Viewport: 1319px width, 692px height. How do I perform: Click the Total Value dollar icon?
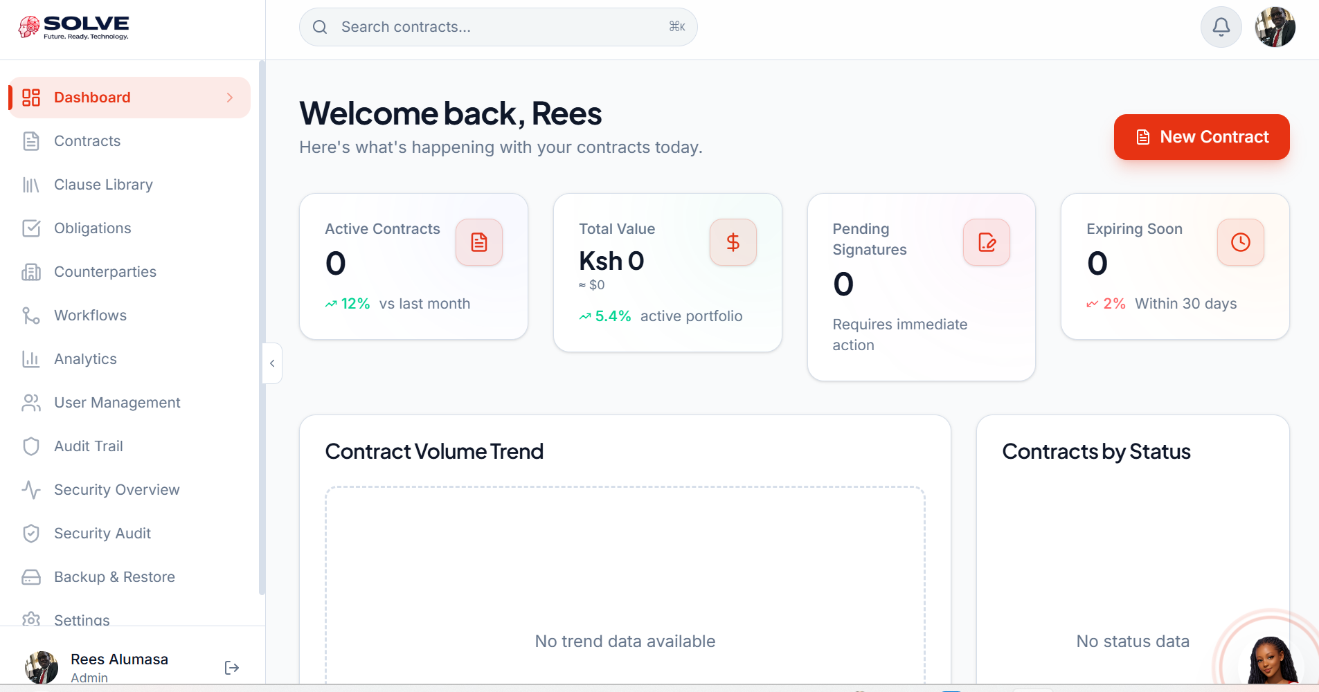click(733, 242)
